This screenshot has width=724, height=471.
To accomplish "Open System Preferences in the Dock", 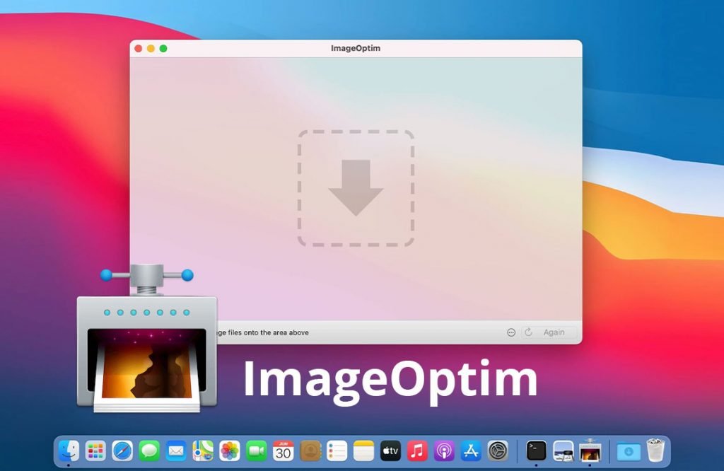I will [x=498, y=450].
